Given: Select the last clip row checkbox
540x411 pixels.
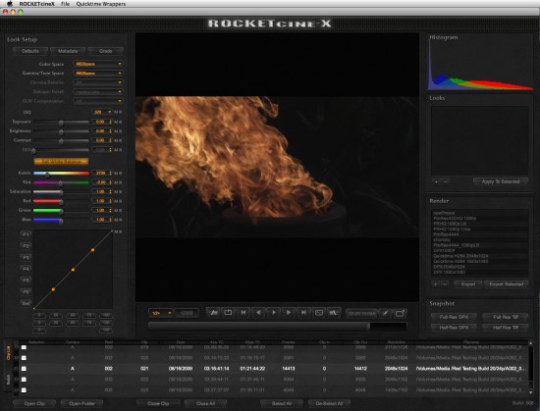Looking at the screenshot, I should click(x=24, y=390).
